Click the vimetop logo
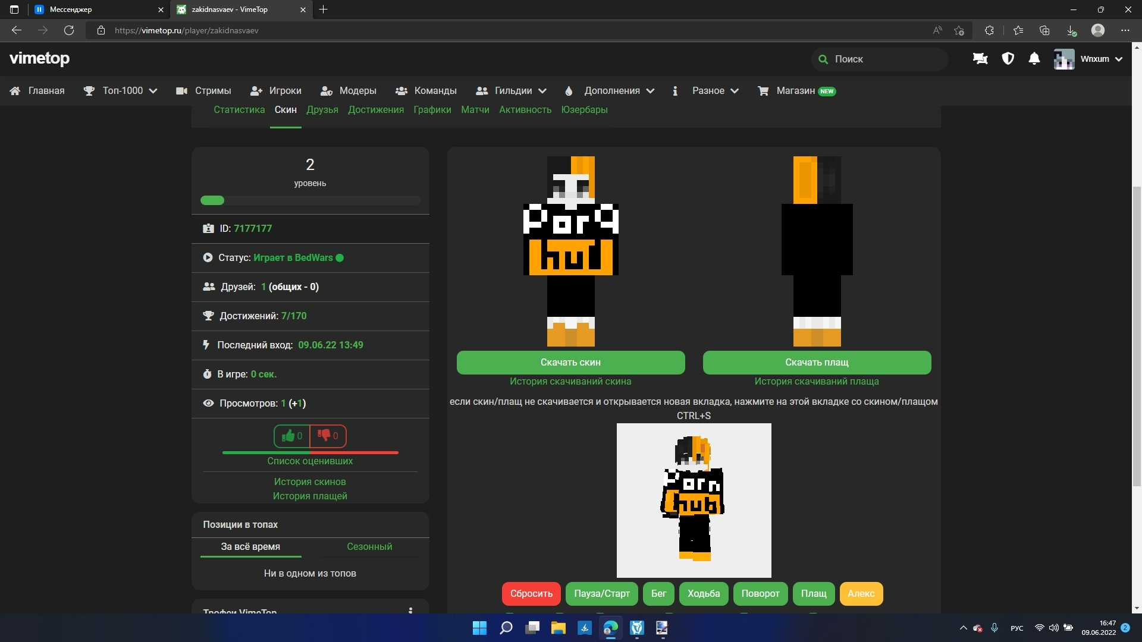1142x642 pixels. click(x=40, y=58)
